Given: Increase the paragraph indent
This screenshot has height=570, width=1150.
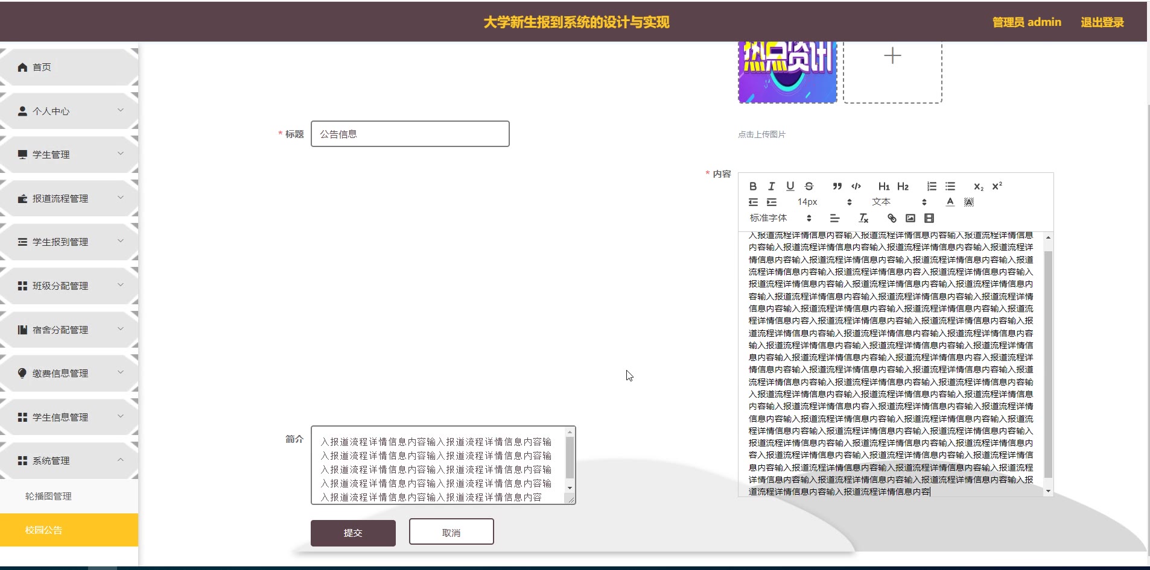Looking at the screenshot, I should tap(772, 202).
